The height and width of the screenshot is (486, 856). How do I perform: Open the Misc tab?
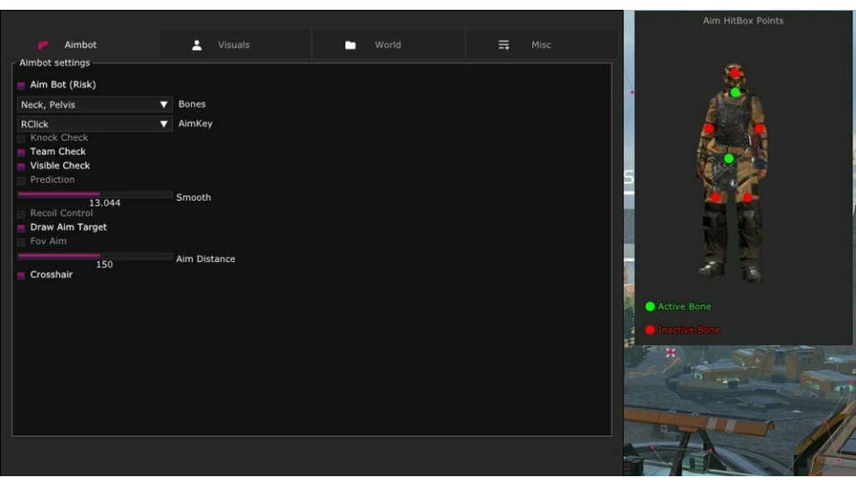tap(542, 45)
